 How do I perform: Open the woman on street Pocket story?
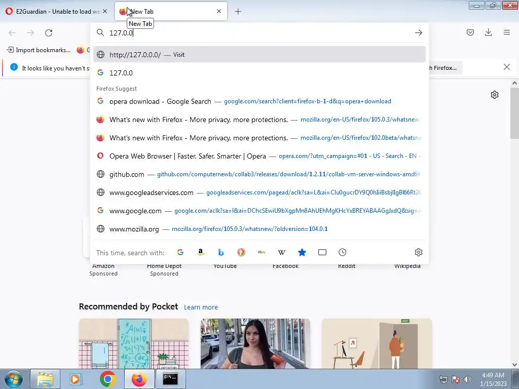tap(255, 344)
